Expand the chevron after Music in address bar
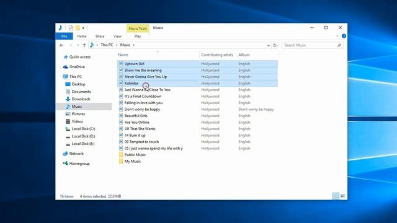 (x=134, y=45)
